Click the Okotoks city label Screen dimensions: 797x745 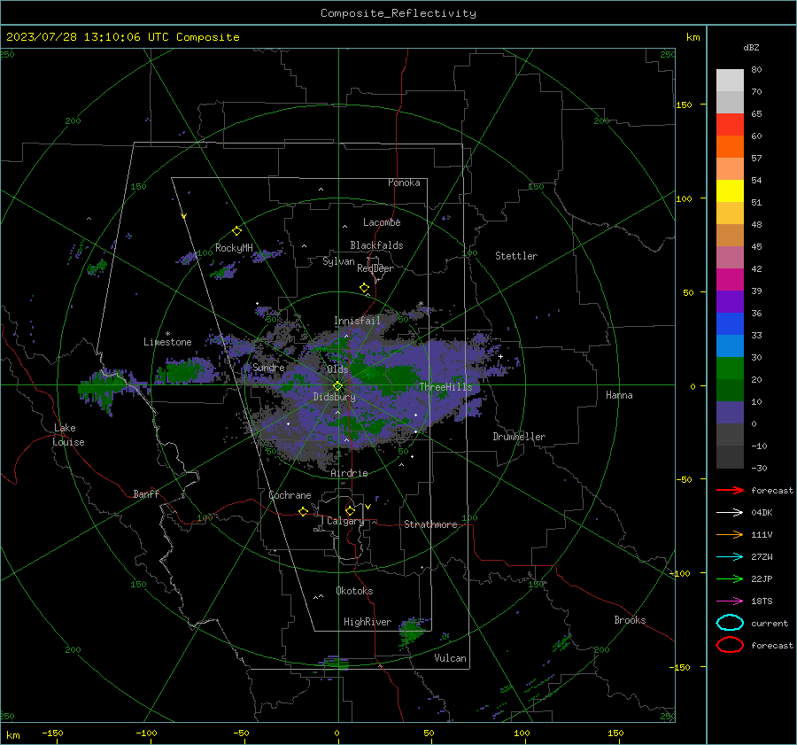[354, 591]
